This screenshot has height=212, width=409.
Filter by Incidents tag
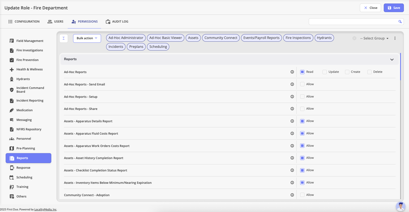[116, 47]
